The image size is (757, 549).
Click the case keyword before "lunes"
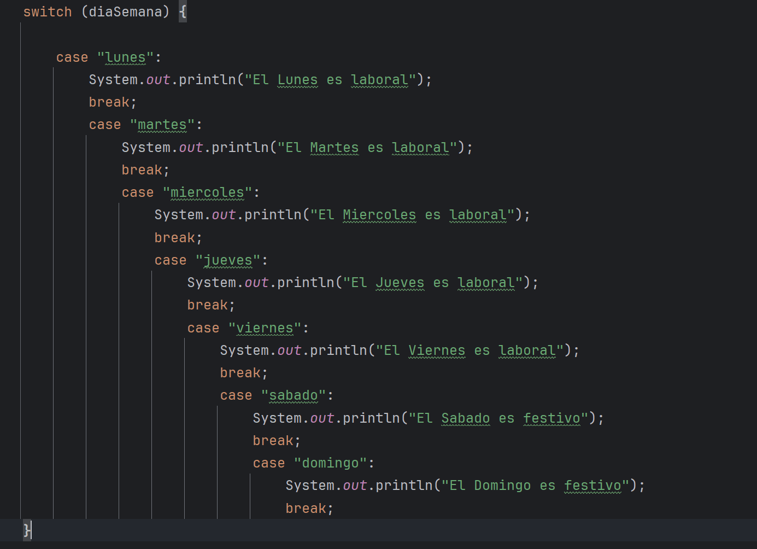click(72, 57)
